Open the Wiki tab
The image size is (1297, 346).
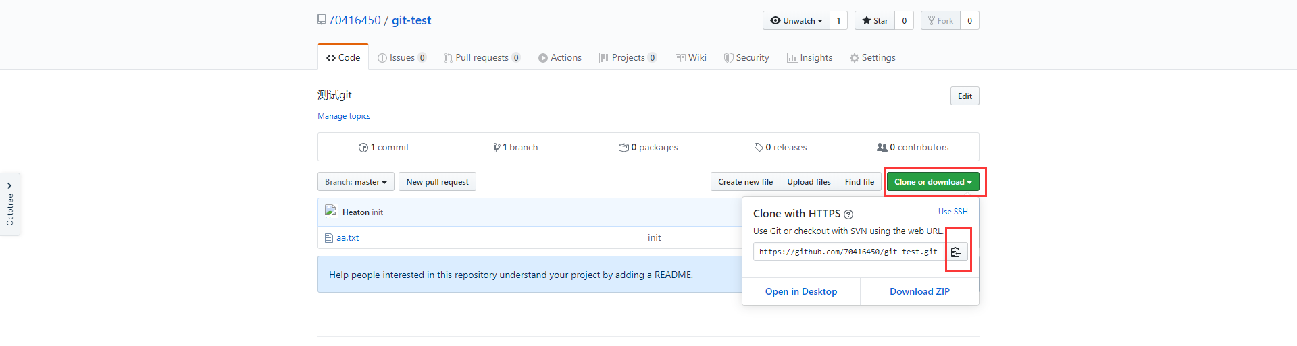click(x=690, y=58)
